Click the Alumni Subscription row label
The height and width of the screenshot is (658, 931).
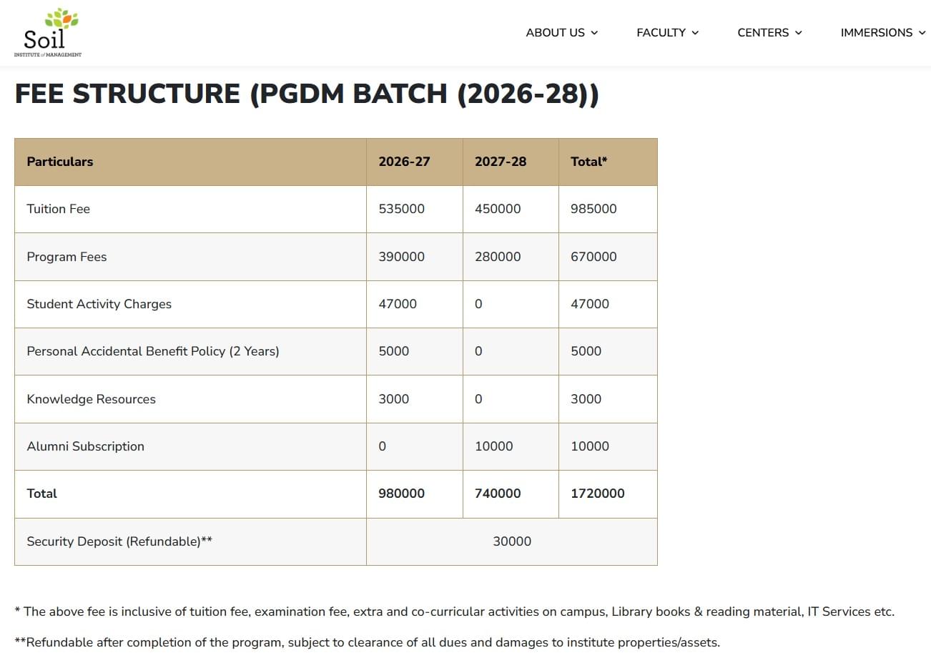coord(85,446)
